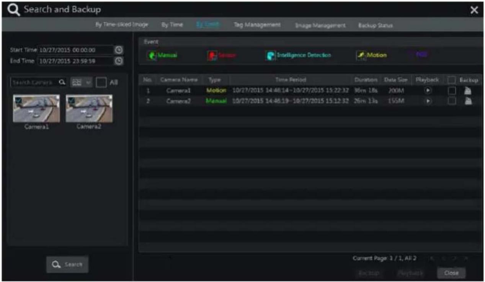Click the Playback button at bottom
Screen dimensions: 485x282
tap(410, 273)
